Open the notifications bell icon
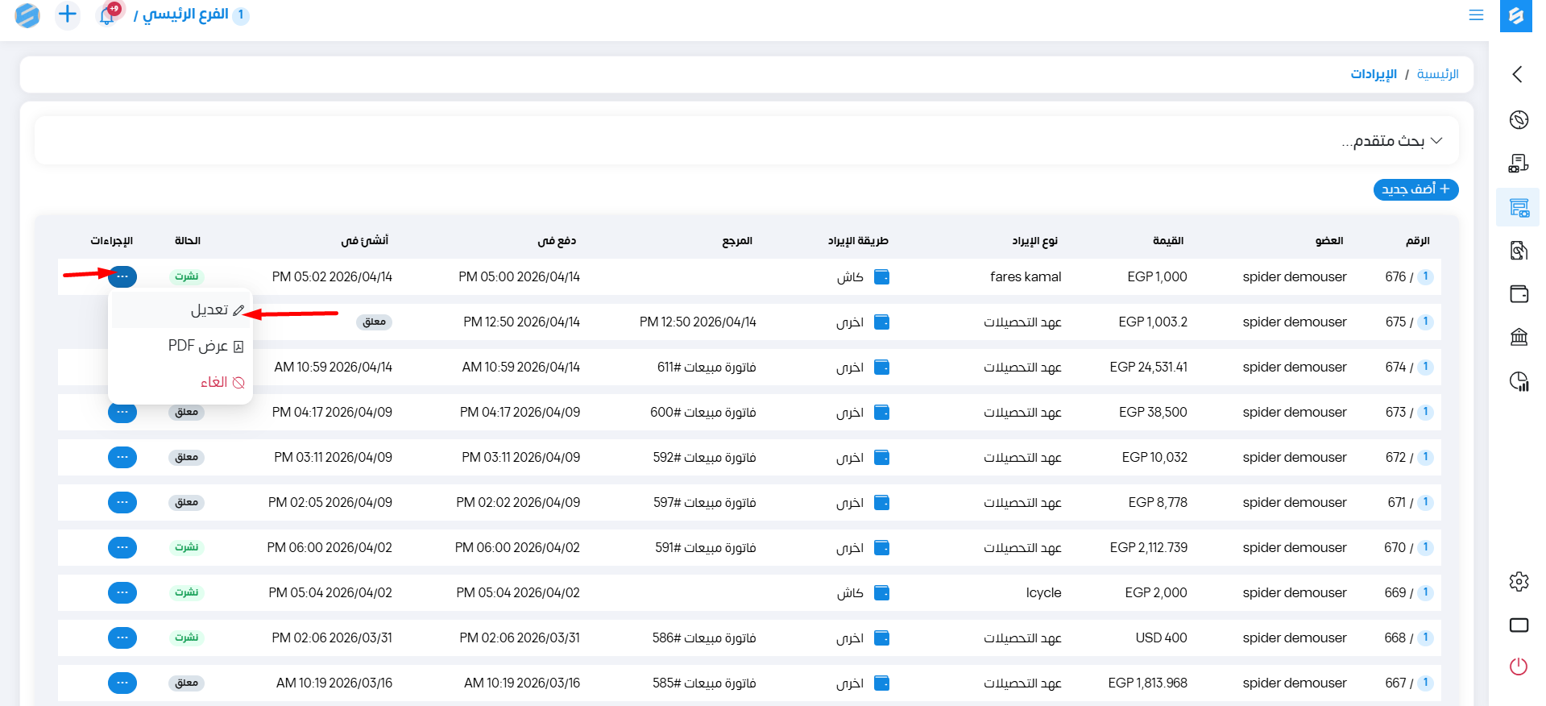This screenshot has height=706, width=1546. point(107,15)
